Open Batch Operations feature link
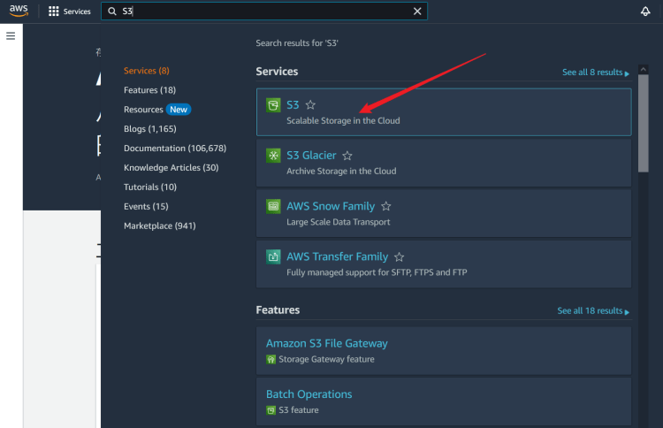 click(309, 394)
